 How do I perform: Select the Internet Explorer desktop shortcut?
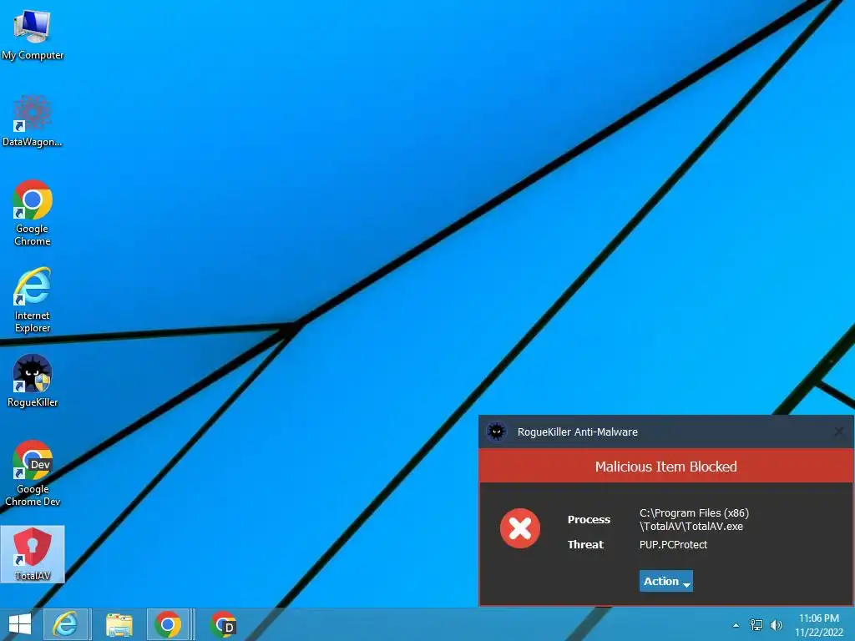[x=33, y=300]
